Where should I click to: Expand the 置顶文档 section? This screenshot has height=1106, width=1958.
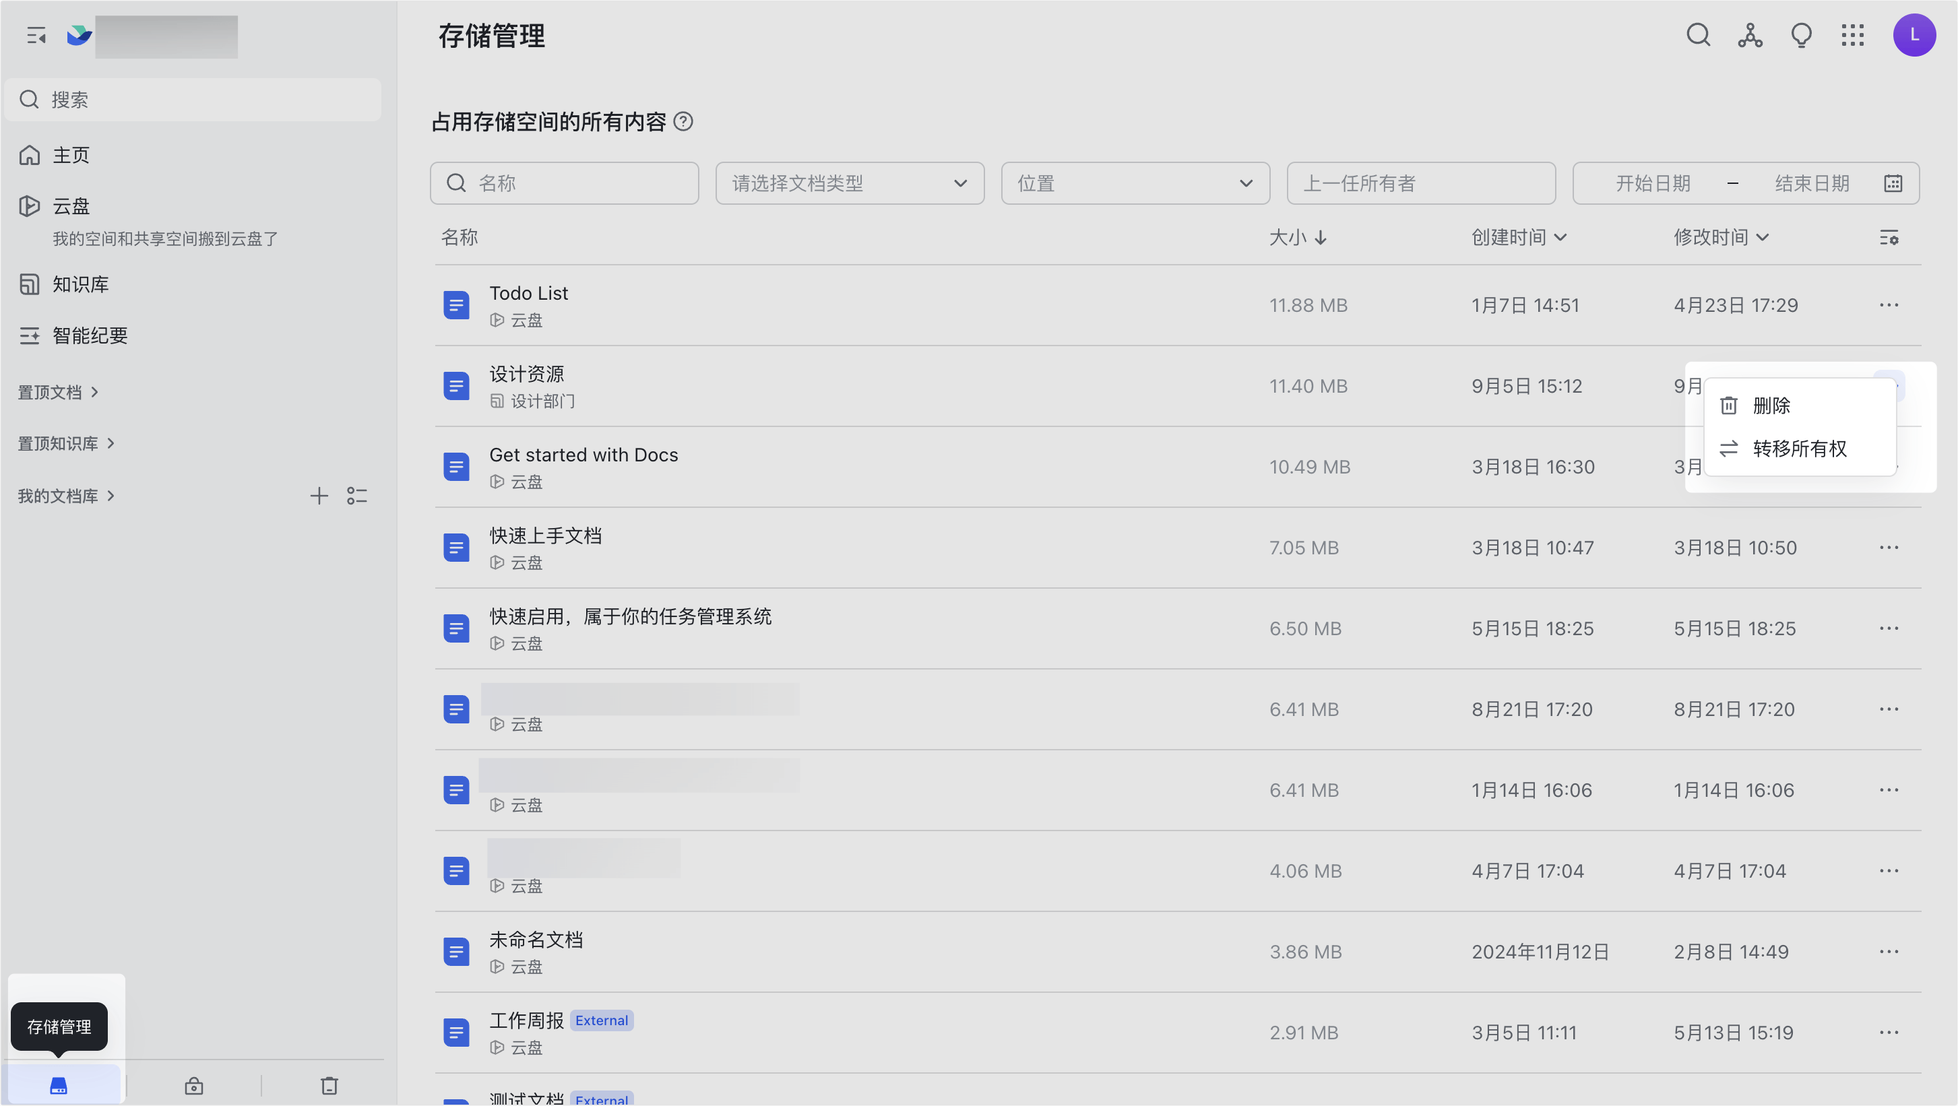tap(59, 392)
